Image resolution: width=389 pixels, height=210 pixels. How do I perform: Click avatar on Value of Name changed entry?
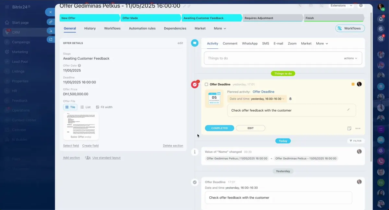[359, 152]
